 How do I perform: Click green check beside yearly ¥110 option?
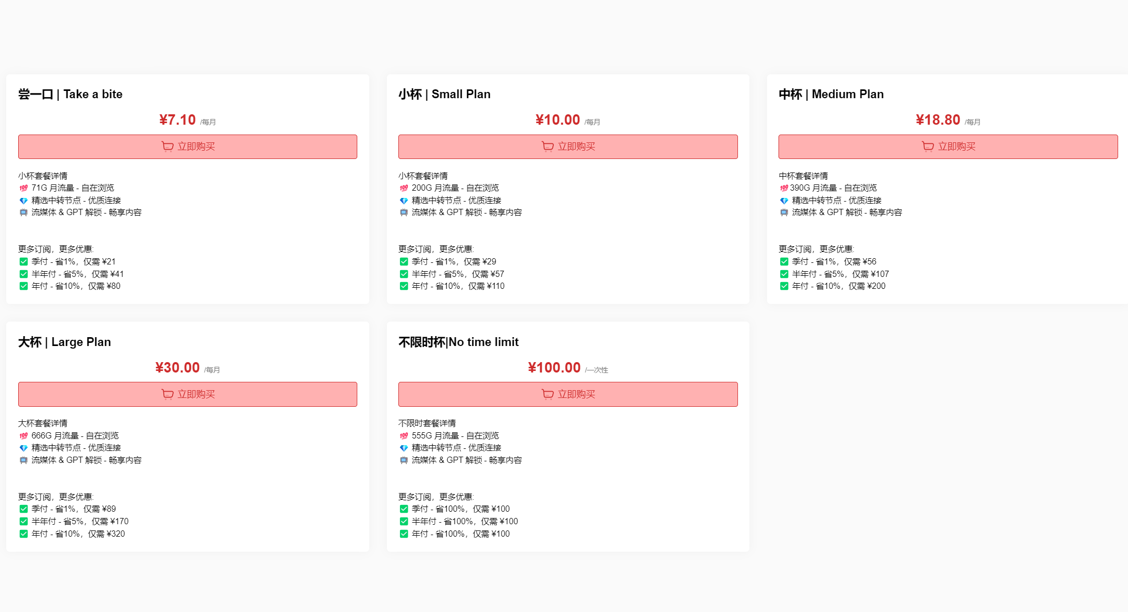coord(404,286)
